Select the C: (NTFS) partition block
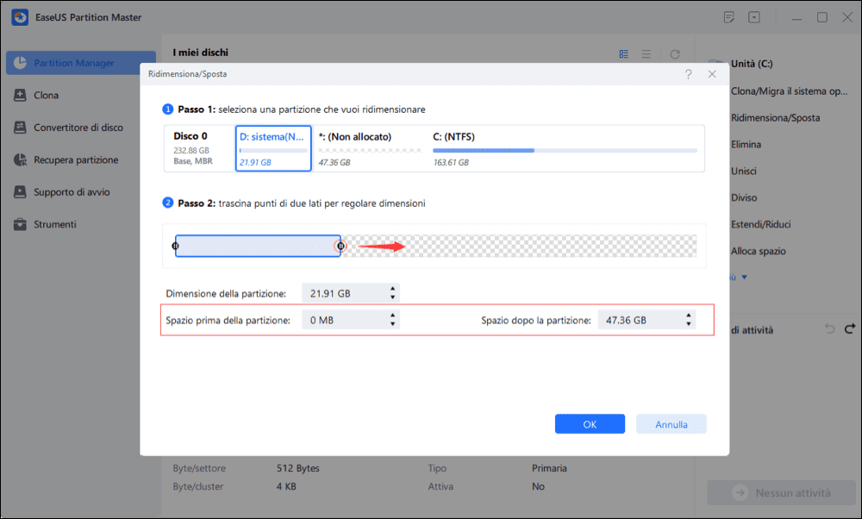The height and width of the screenshot is (519, 862). click(565, 148)
